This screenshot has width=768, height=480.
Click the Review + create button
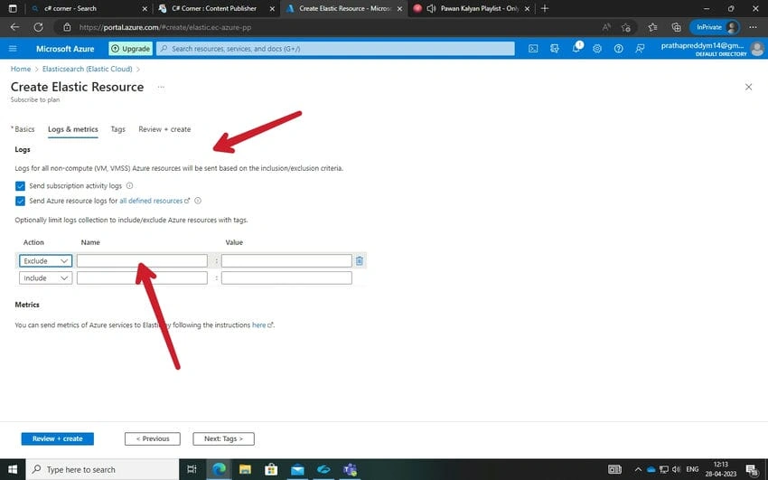click(x=57, y=438)
